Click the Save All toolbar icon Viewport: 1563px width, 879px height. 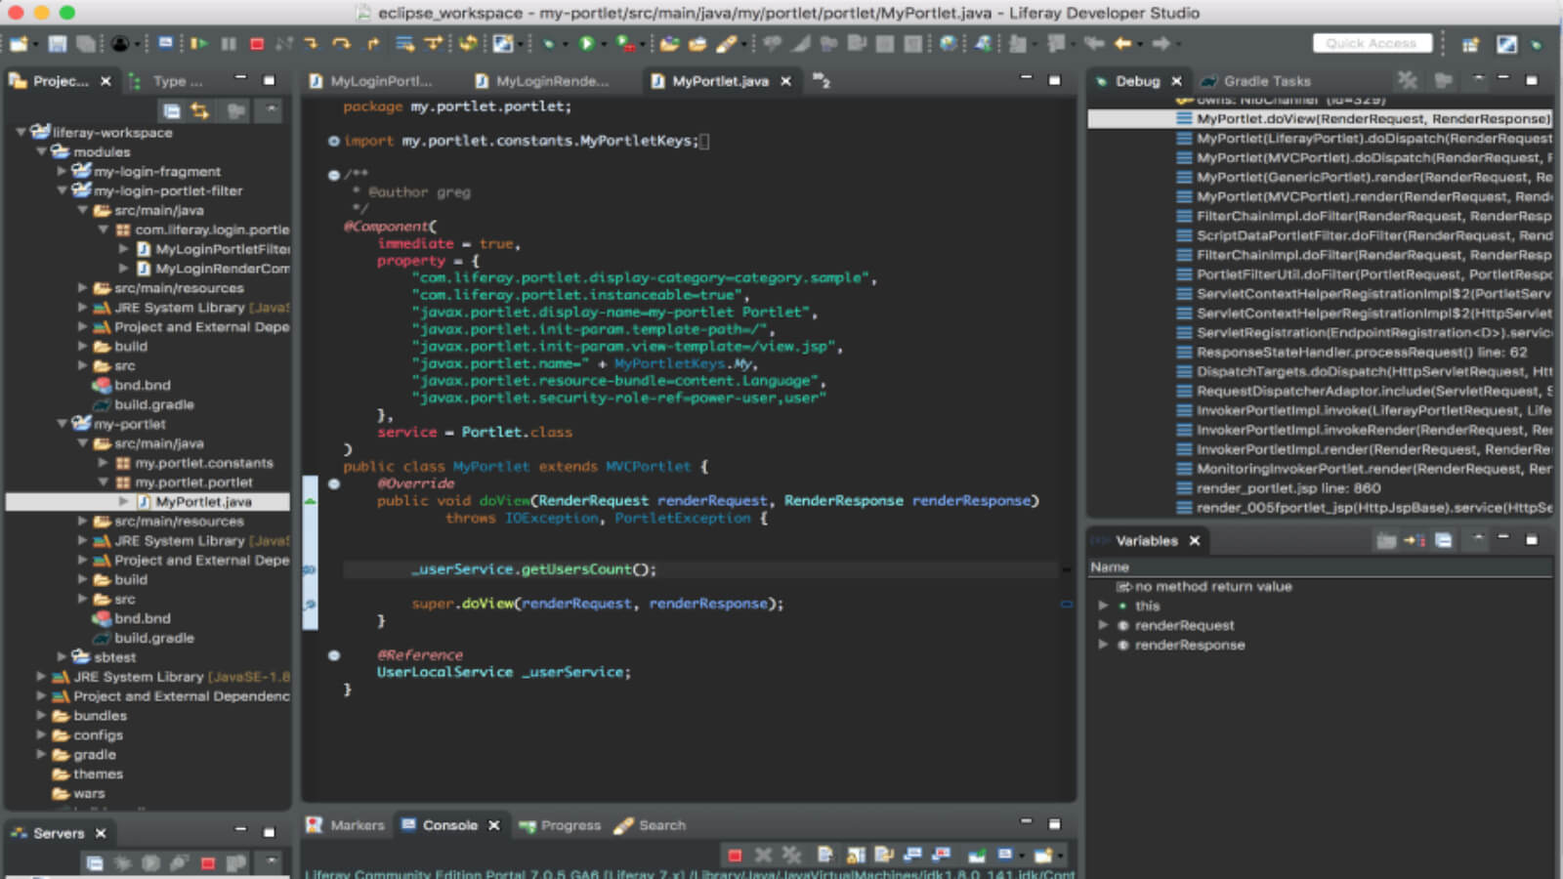[86, 44]
